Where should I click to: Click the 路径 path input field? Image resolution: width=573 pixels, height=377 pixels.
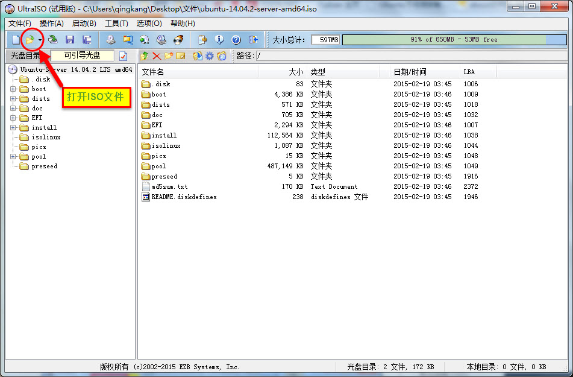(x=411, y=56)
